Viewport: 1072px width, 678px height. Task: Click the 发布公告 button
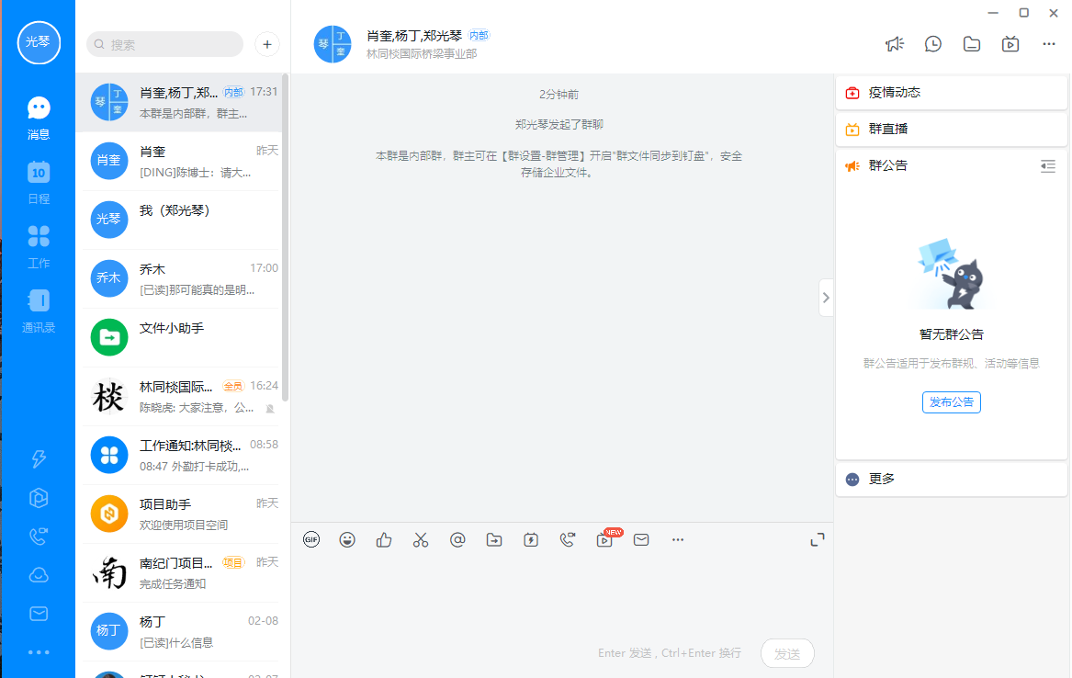[951, 402]
